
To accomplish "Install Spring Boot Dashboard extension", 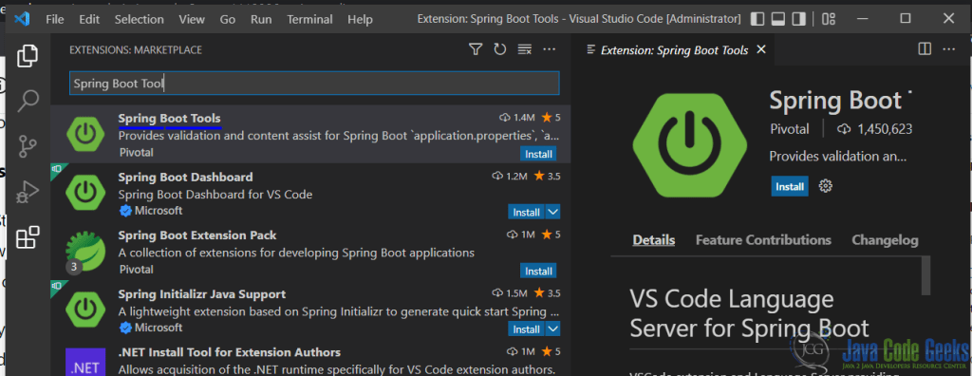I will coord(526,212).
